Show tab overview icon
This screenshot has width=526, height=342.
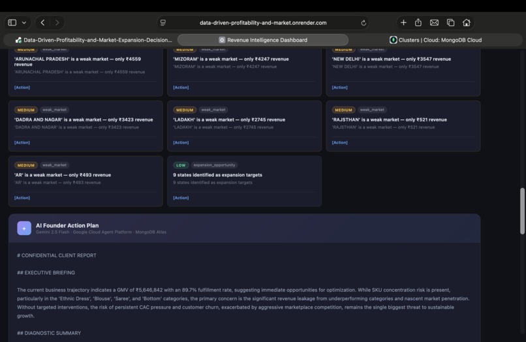(x=450, y=22)
